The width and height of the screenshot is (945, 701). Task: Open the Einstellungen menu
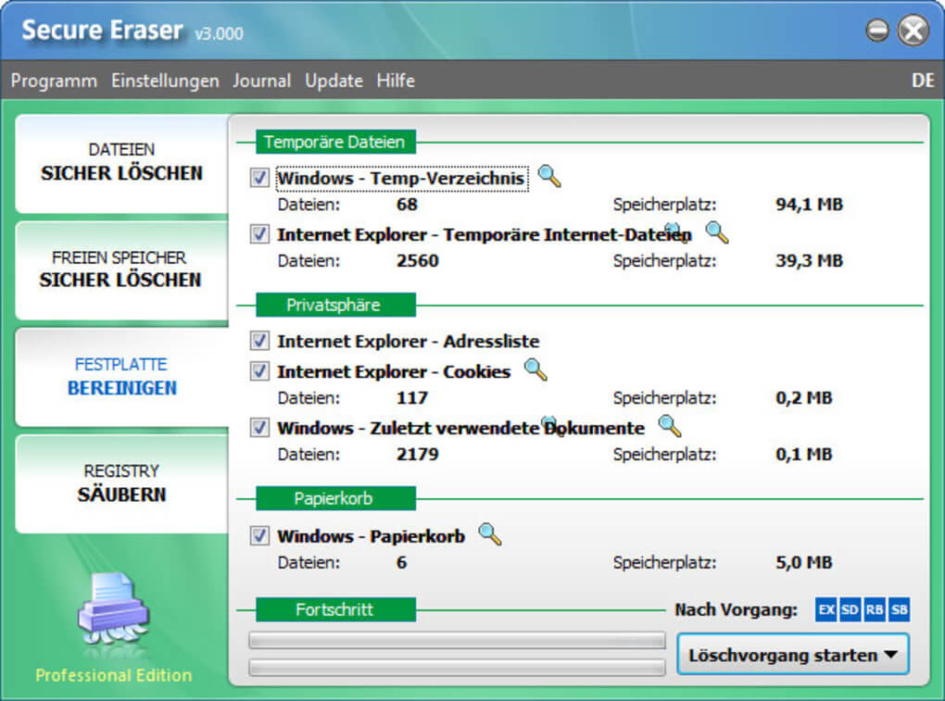point(165,81)
